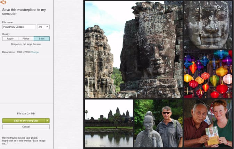Expand the arrow beside Save to my computer

[x=47, y=121]
